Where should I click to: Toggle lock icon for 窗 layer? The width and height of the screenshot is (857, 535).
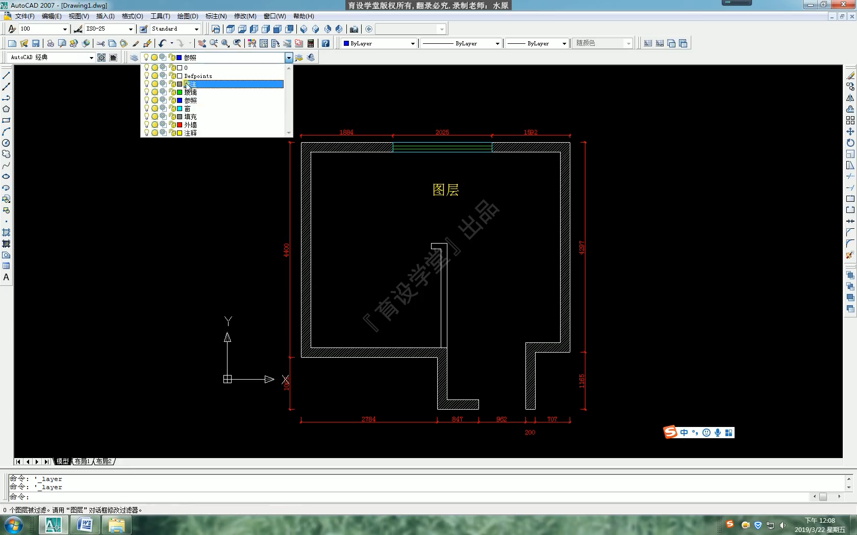[172, 108]
